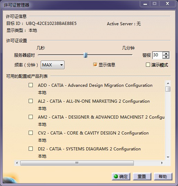Tick the AM2 DESIGNER & ADVANCED MACHINIST checkbox
This screenshot has height=186, width=178.
pyautogui.click(x=31, y=117)
